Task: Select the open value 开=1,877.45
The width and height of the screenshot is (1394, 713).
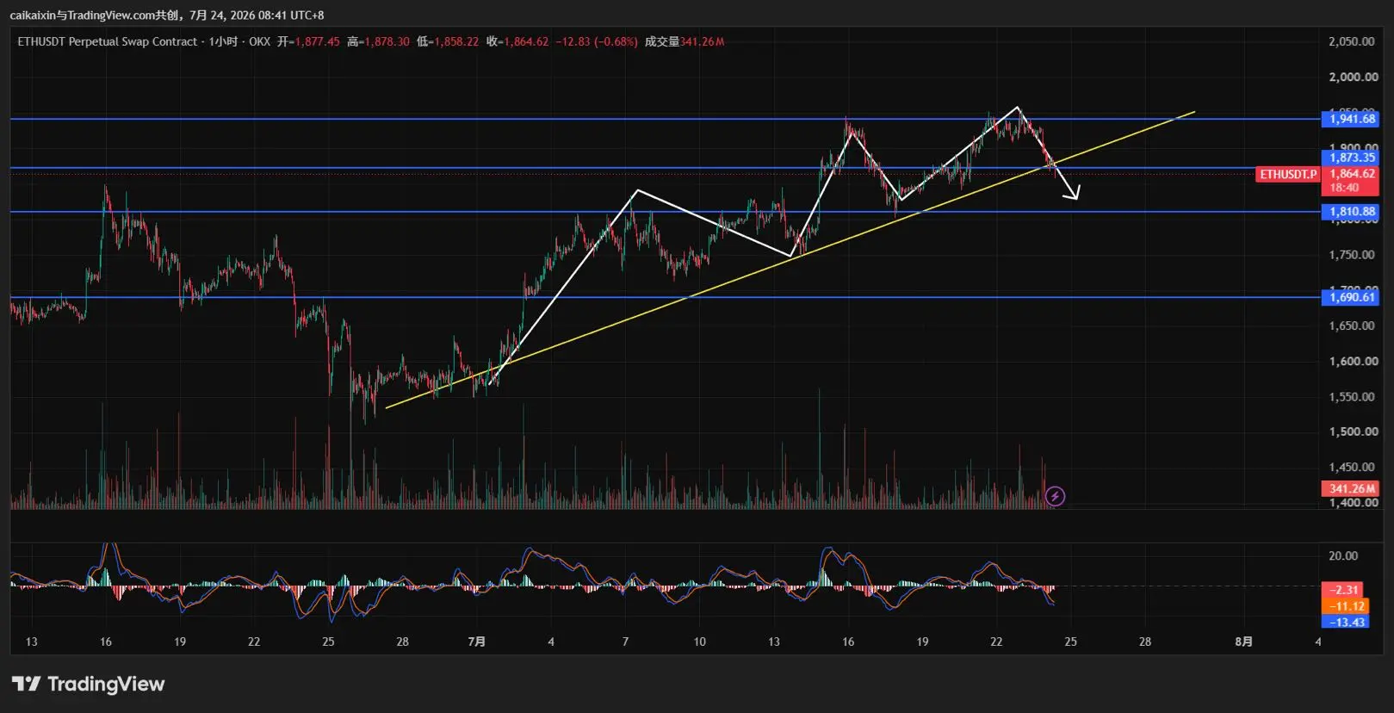Action: point(308,41)
